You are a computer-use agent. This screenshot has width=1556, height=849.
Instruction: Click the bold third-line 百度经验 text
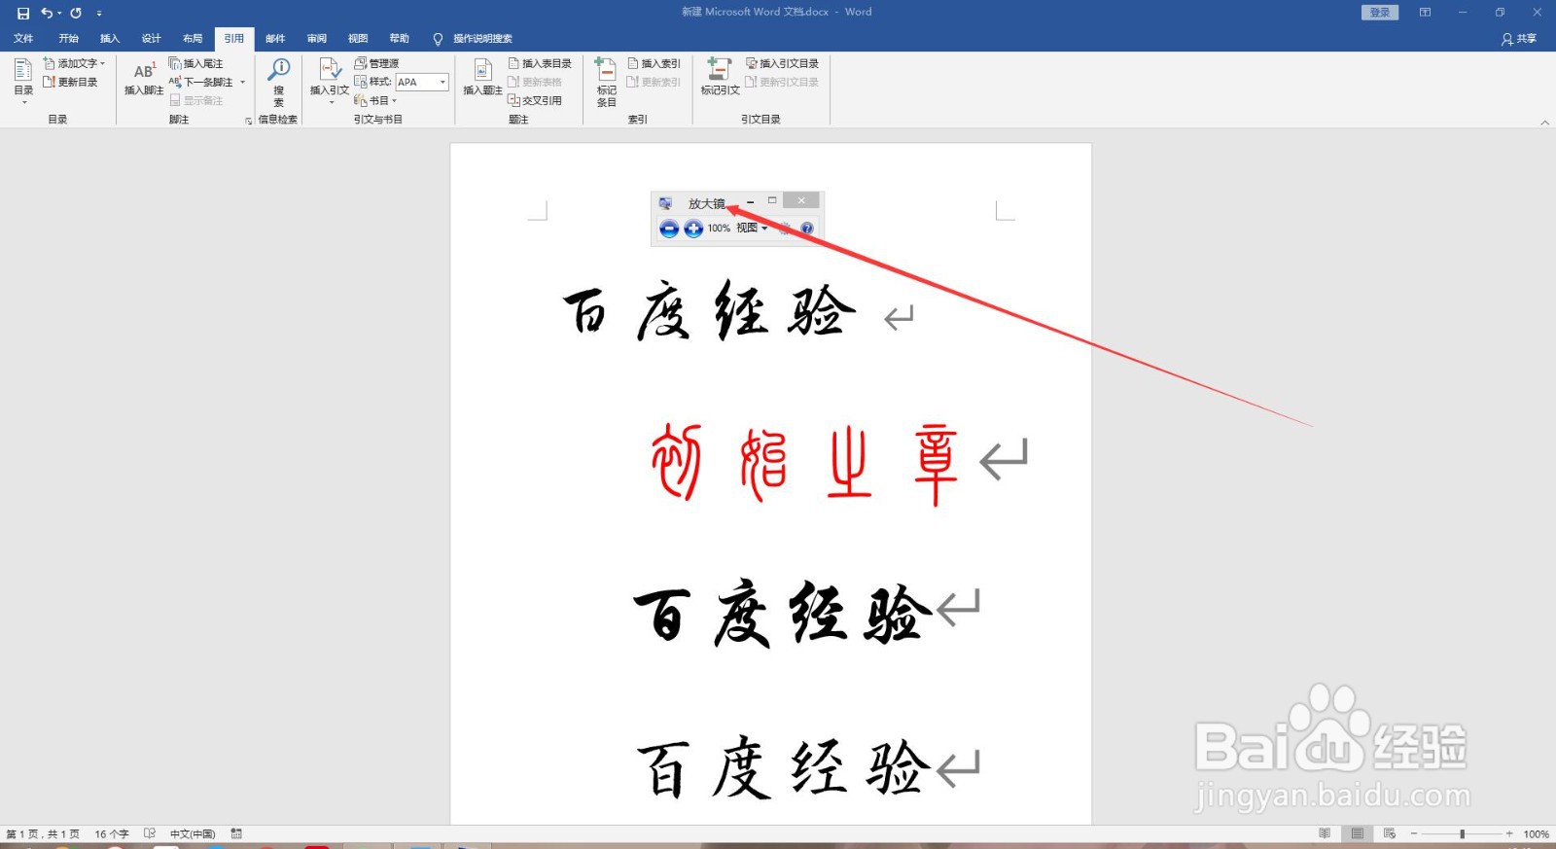[x=783, y=615]
